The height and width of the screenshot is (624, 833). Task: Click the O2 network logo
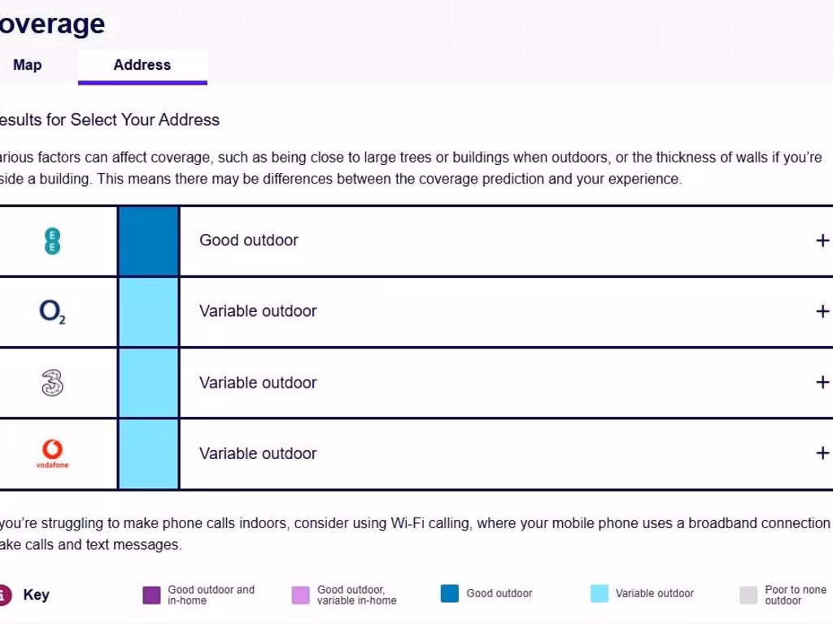point(52,311)
